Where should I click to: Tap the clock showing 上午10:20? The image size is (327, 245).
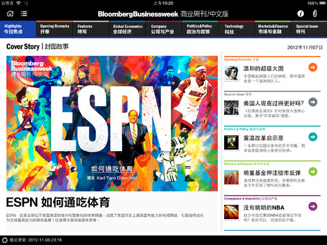click(x=163, y=3)
